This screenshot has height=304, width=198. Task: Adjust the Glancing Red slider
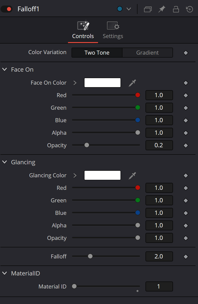106,188
